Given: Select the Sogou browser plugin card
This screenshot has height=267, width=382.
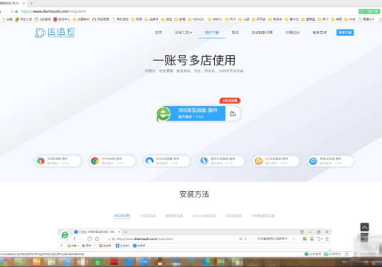Looking at the screenshot, I should coord(222,161).
